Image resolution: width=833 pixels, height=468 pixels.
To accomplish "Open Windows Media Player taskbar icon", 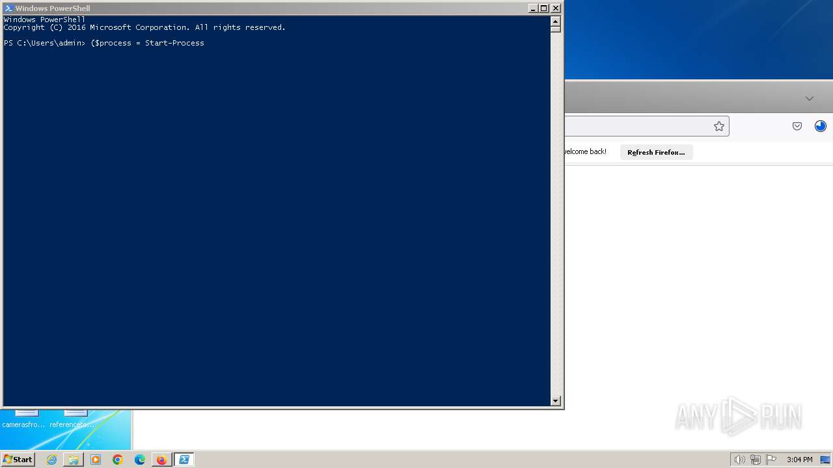I will click(96, 460).
